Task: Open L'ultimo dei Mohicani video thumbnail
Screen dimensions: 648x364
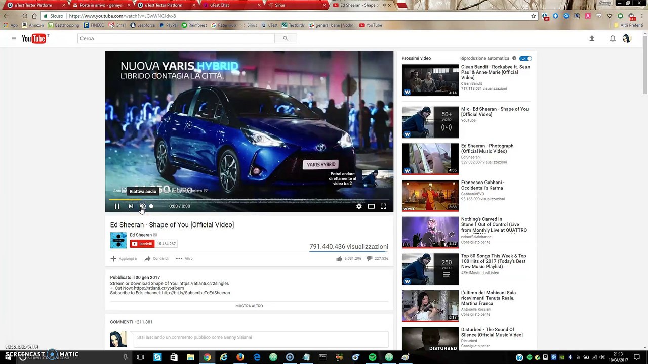Action: [x=430, y=306]
